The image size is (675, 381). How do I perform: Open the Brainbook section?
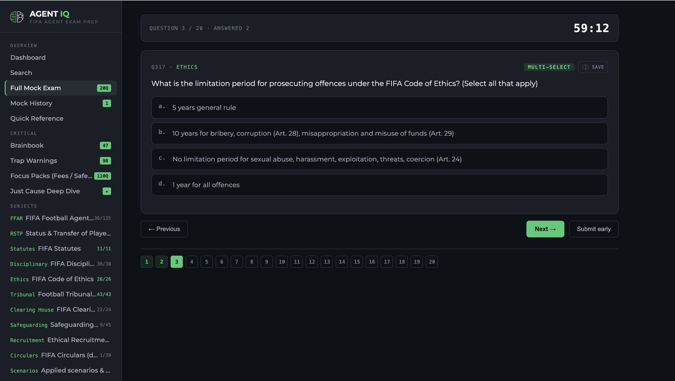61,145
